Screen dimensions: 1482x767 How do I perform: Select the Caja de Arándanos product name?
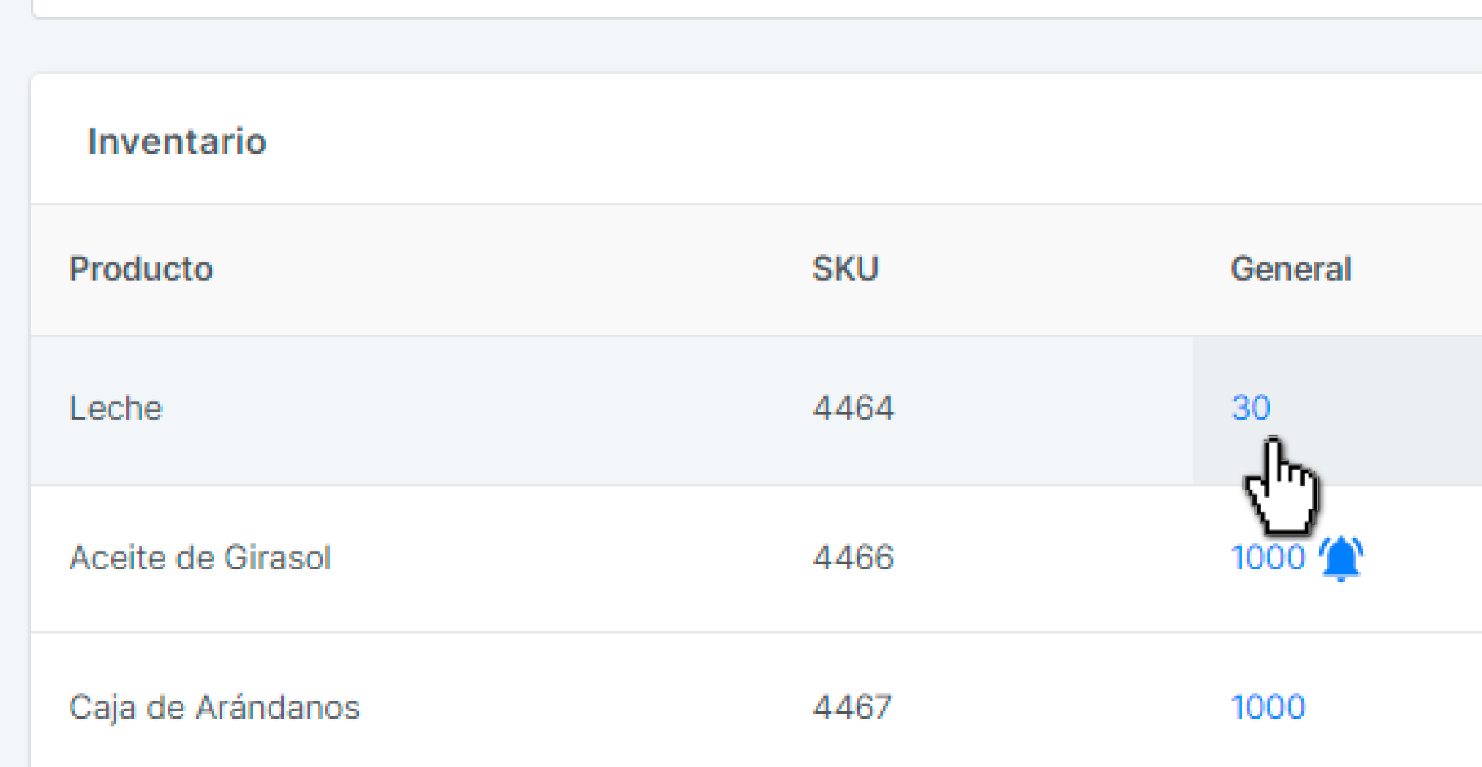click(x=214, y=708)
